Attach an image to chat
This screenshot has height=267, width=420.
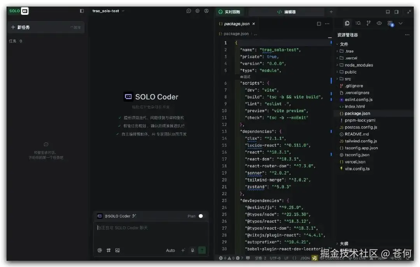point(117,250)
